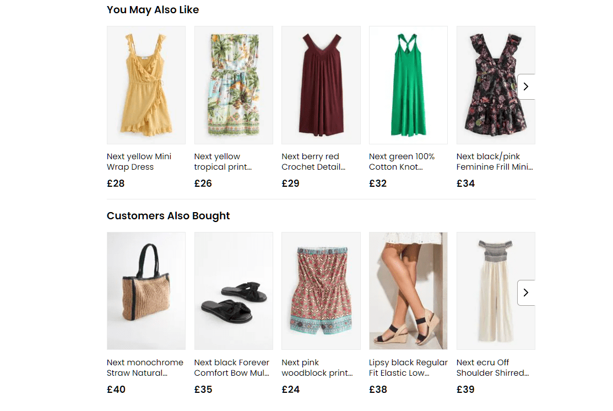Click the next arrow in You May Also Like carousel

pos(527,86)
